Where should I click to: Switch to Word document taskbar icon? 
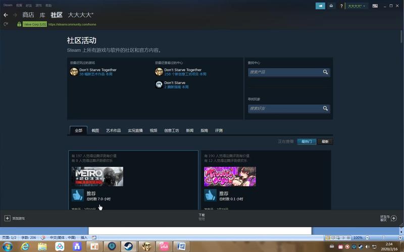coord(181,246)
